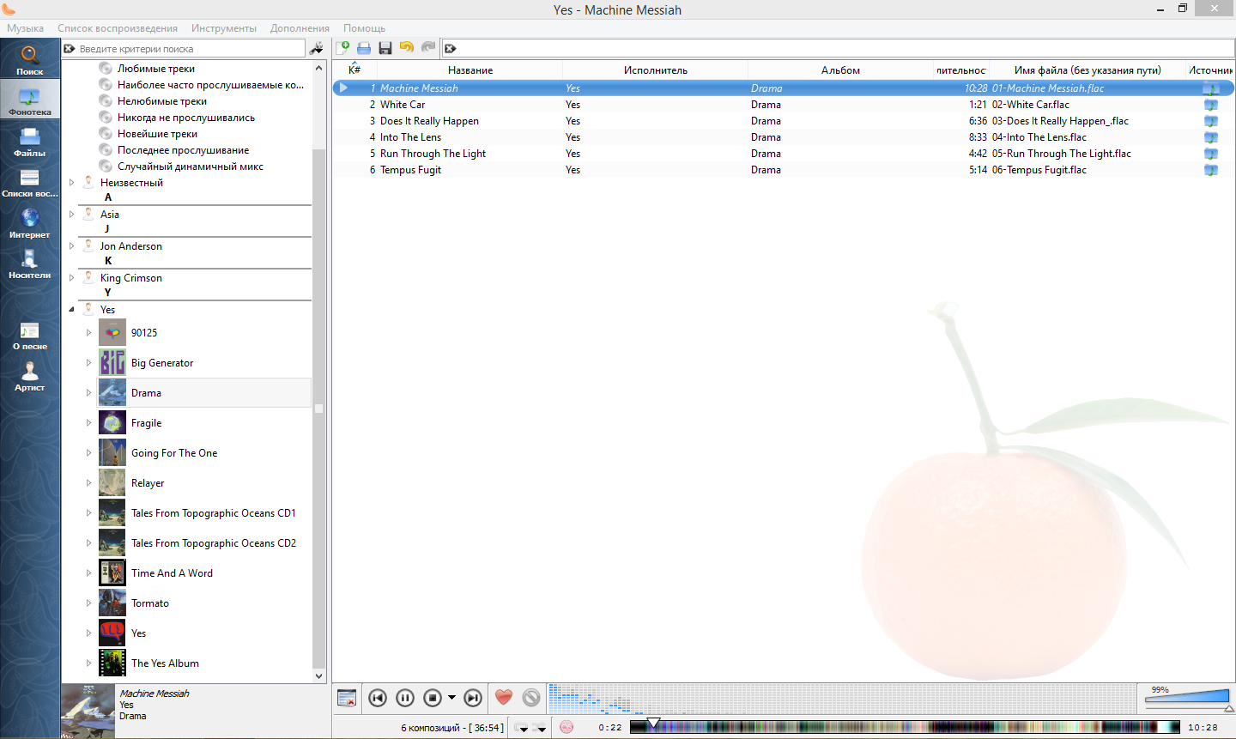Expand the Fragile album
Screen dimensions: 1236x739
88,422
